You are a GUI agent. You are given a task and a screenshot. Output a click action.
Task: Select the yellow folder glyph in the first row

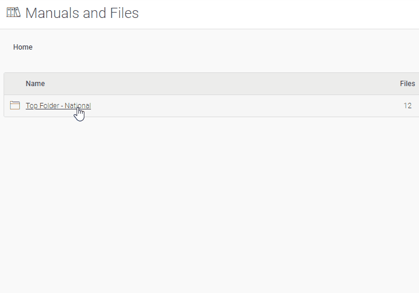(15, 105)
